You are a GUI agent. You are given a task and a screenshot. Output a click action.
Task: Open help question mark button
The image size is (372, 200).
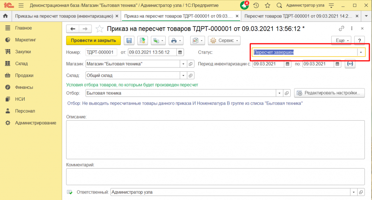pyautogui.click(x=359, y=41)
